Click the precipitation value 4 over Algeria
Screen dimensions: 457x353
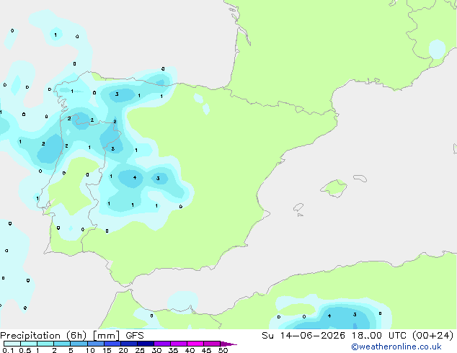click(329, 316)
